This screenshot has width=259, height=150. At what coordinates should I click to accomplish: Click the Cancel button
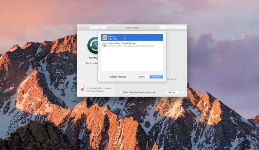click(x=142, y=77)
